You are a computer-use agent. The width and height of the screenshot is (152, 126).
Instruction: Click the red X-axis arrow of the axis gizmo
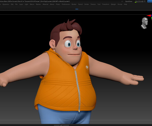click(149, 16)
